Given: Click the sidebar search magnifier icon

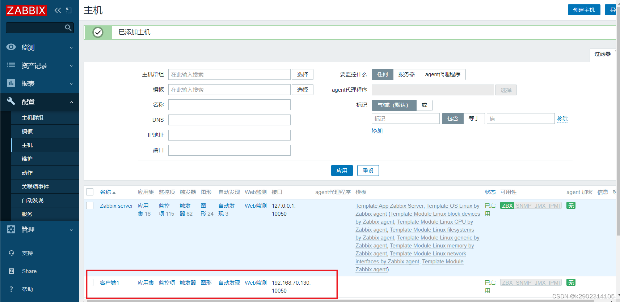Looking at the screenshot, I should 68,28.
